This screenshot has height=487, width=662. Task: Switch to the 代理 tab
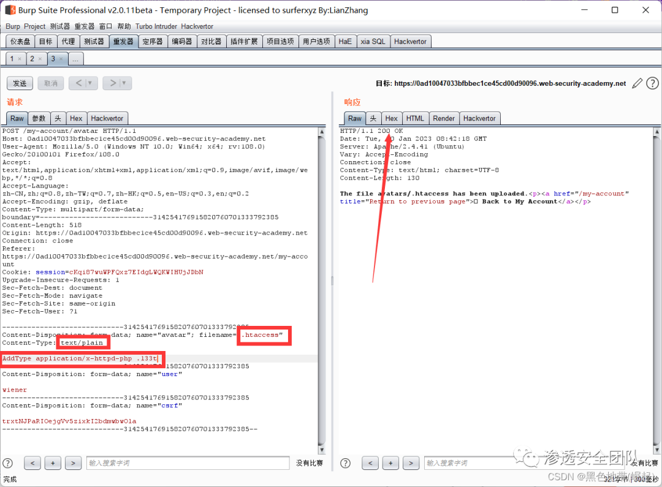[x=68, y=42]
